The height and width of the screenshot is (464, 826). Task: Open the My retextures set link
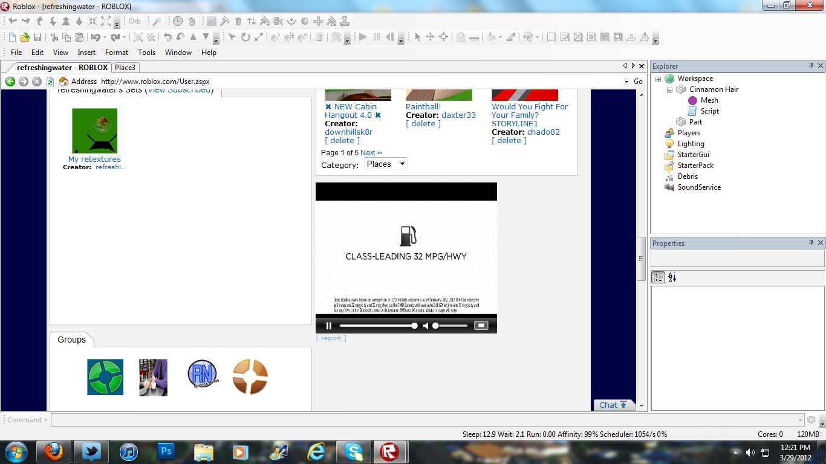94,159
